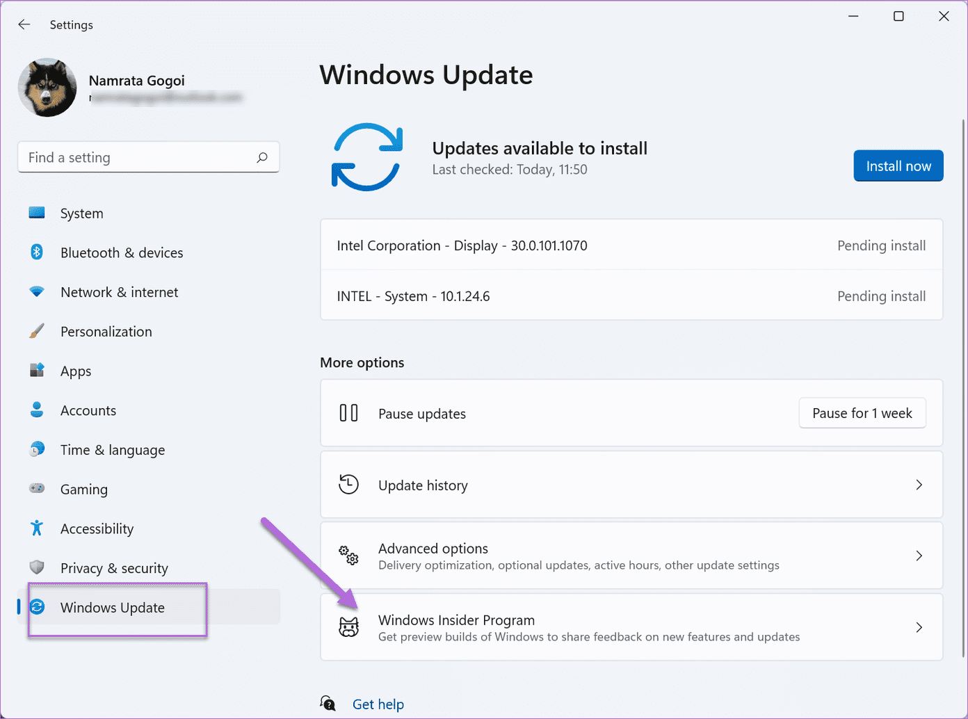Click the Update history clock icon

(x=348, y=484)
